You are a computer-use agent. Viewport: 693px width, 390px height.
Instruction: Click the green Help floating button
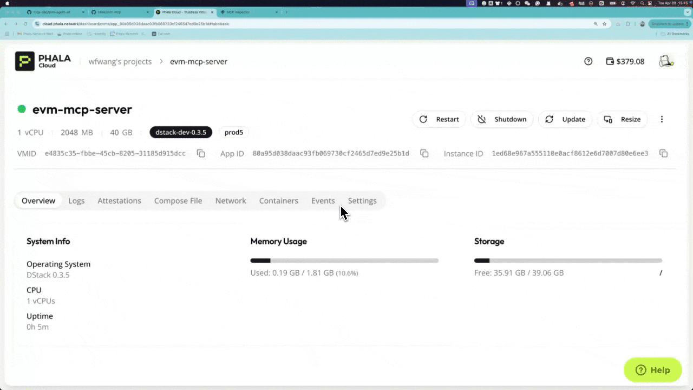tap(652, 370)
